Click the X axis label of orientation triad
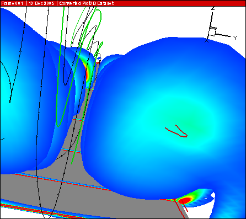 coord(207,41)
